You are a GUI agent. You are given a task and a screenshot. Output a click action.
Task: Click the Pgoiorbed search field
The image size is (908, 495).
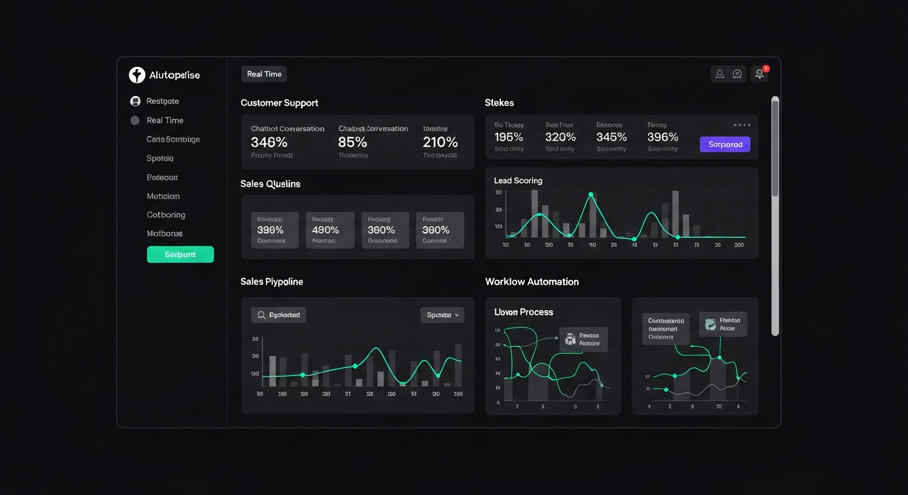(279, 315)
